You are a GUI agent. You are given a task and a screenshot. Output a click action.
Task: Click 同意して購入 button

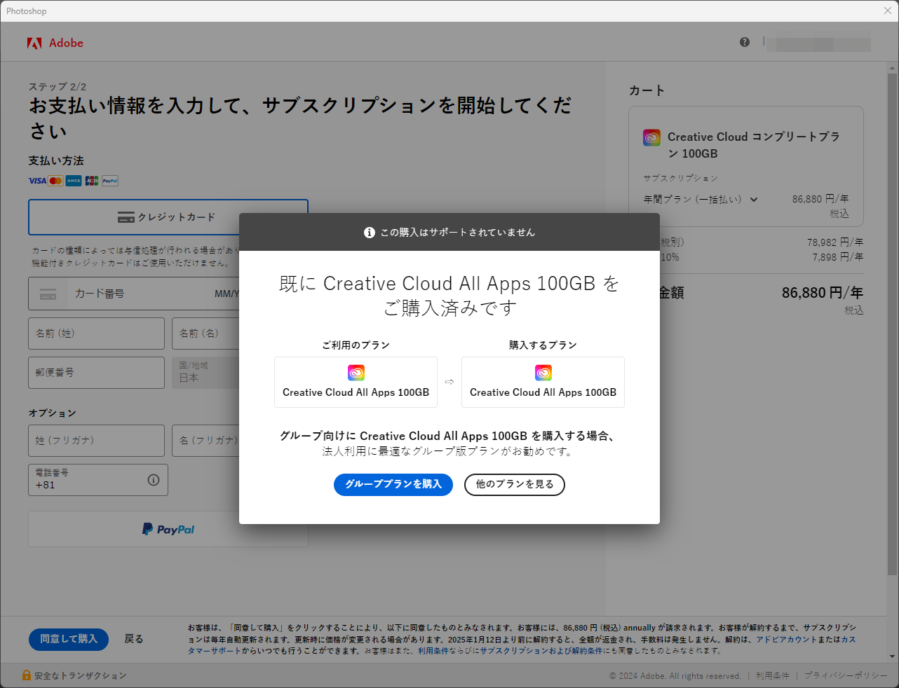(69, 639)
